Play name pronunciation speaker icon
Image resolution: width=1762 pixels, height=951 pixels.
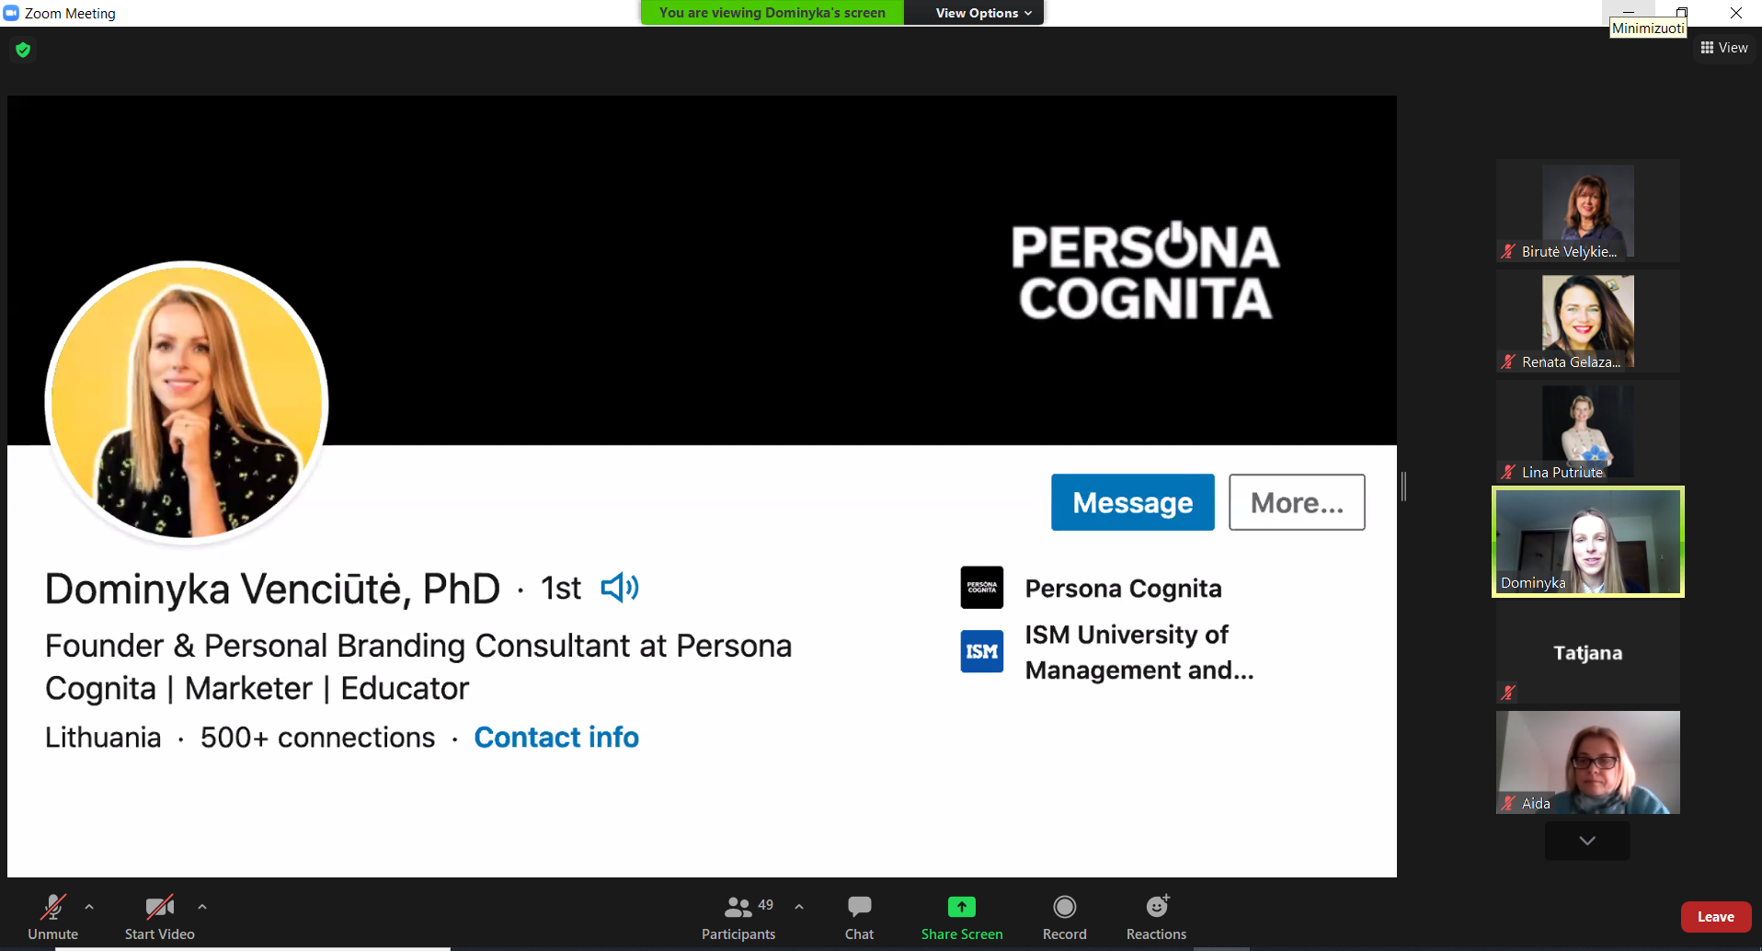tap(620, 588)
